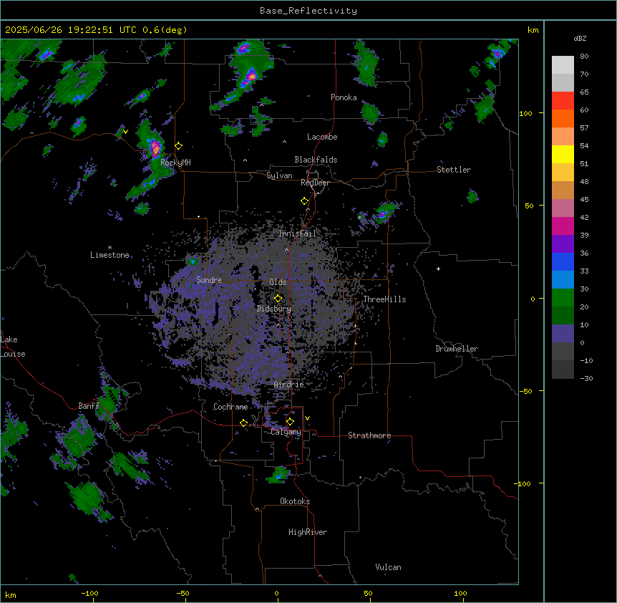Viewport: 617px width, 603px height.
Task: Click the Base_Reflectivity title text
Action: (x=308, y=11)
